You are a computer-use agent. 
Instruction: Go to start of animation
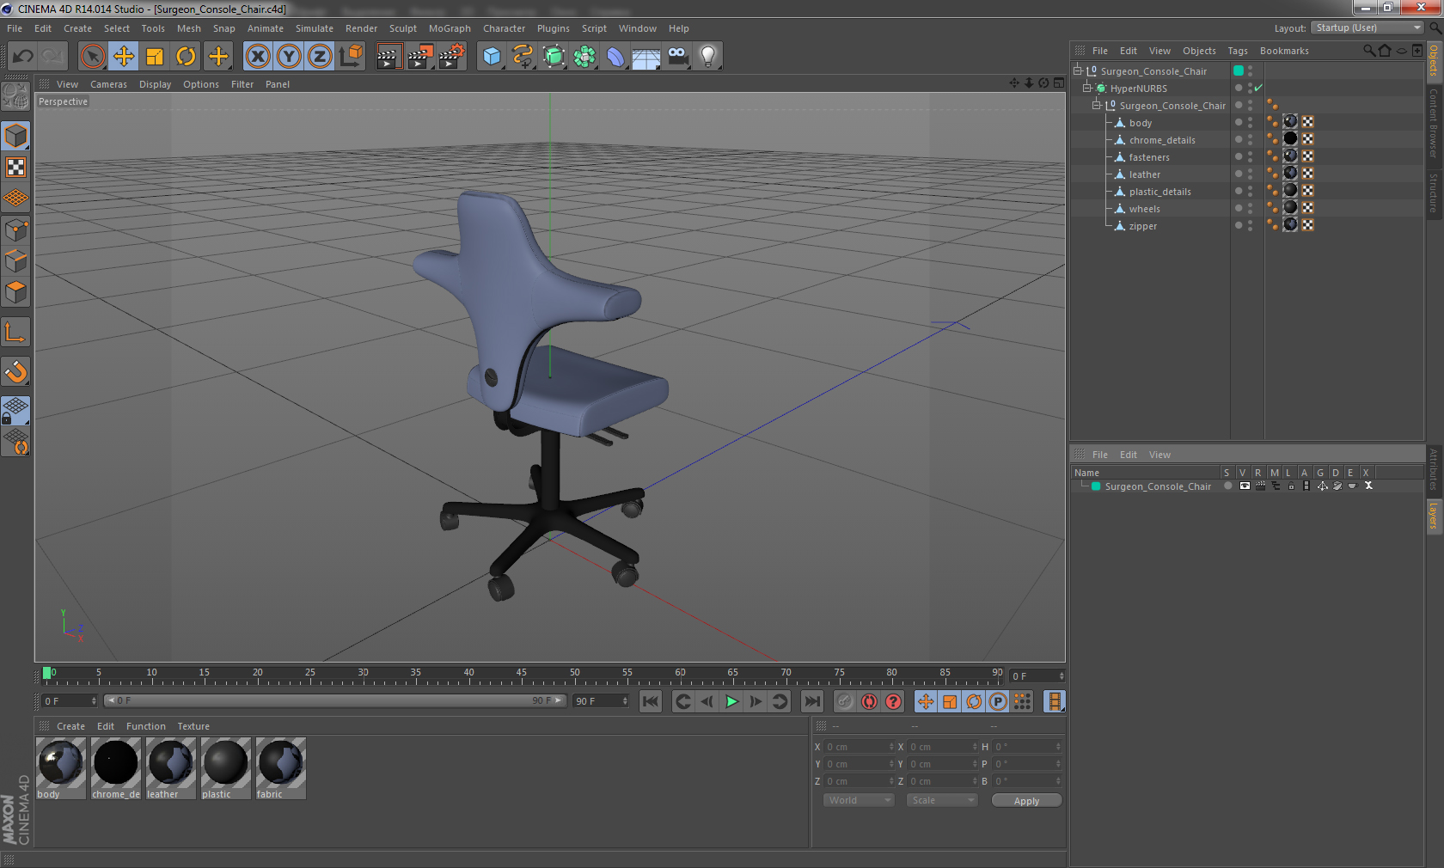coord(651,701)
